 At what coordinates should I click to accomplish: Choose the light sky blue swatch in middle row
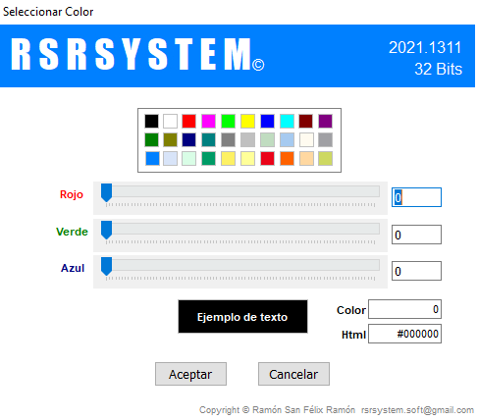coord(287,139)
